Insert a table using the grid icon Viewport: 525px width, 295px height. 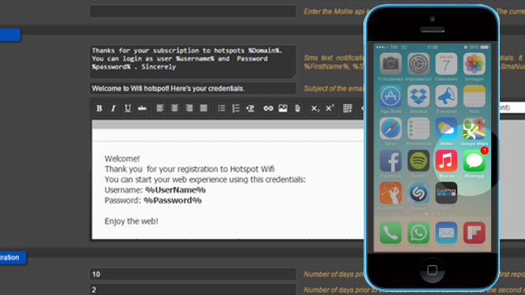(348, 108)
